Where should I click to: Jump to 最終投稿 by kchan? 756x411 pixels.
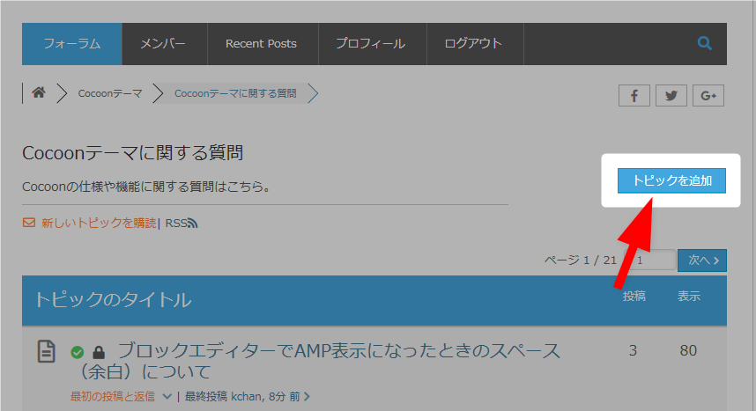click(247, 397)
